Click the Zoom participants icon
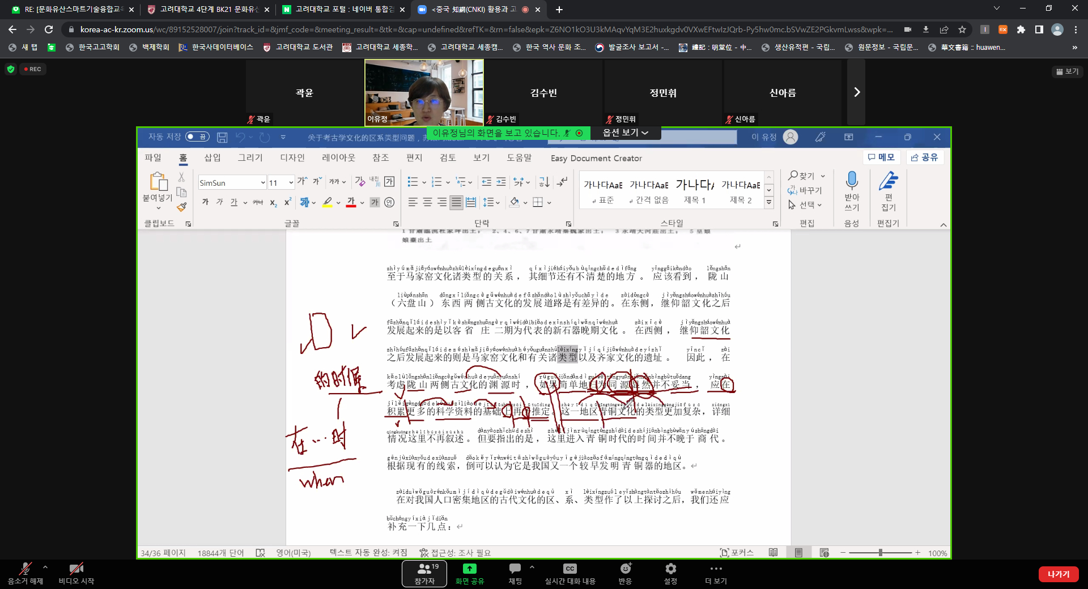The height and width of the screenshot is (589, 1088). click(x=424, y=569)
